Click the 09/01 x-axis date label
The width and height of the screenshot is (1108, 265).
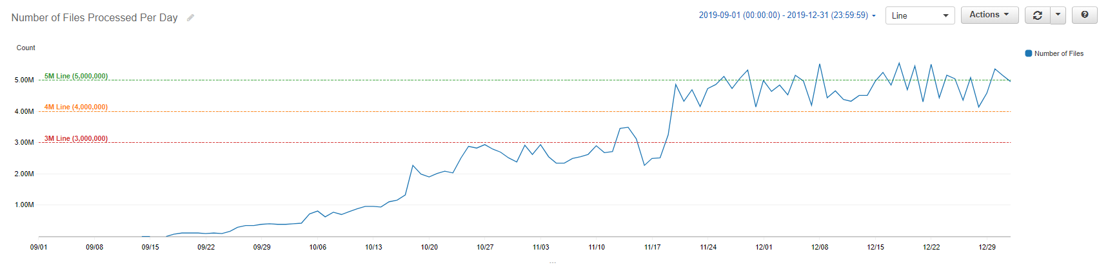point(39,248)
